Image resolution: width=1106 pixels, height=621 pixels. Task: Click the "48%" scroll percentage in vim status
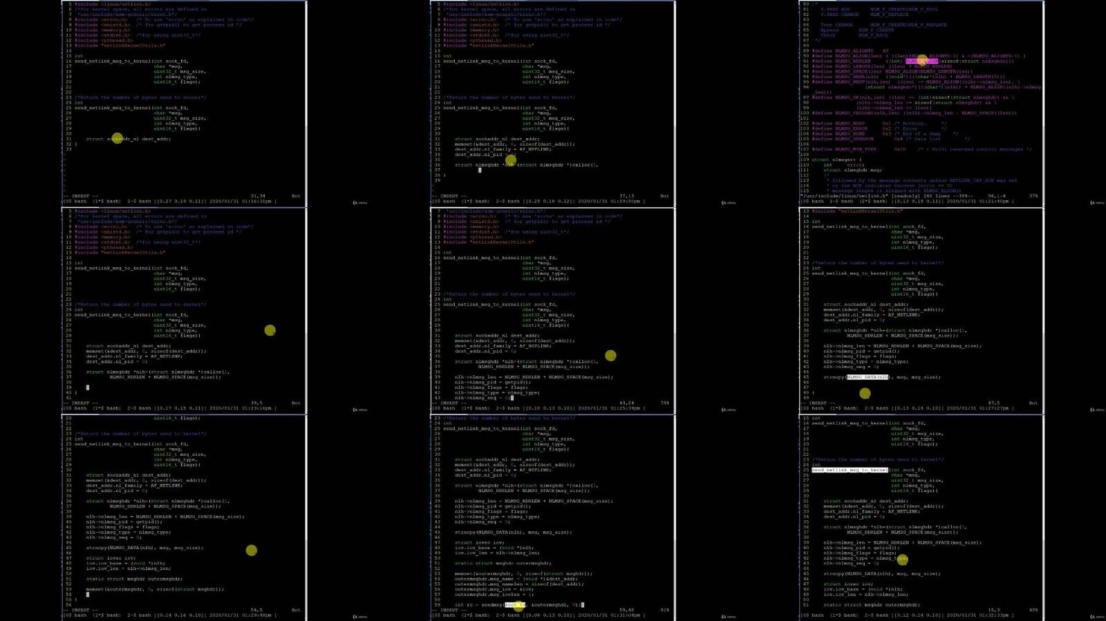point(1033,610)
